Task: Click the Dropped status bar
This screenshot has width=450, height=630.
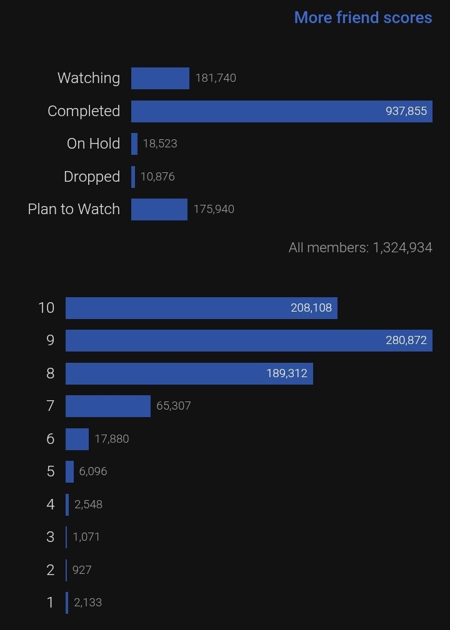Action: [x=133, y=177]
